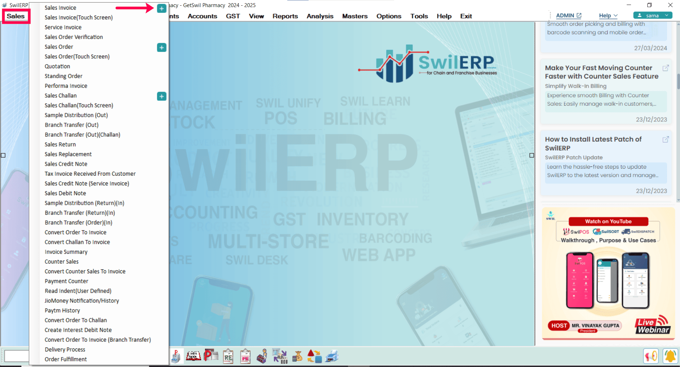The height and width of the screenshot is (367, 680).
Task: Click the money bag calculator toolbar icon
Action: 297,356
